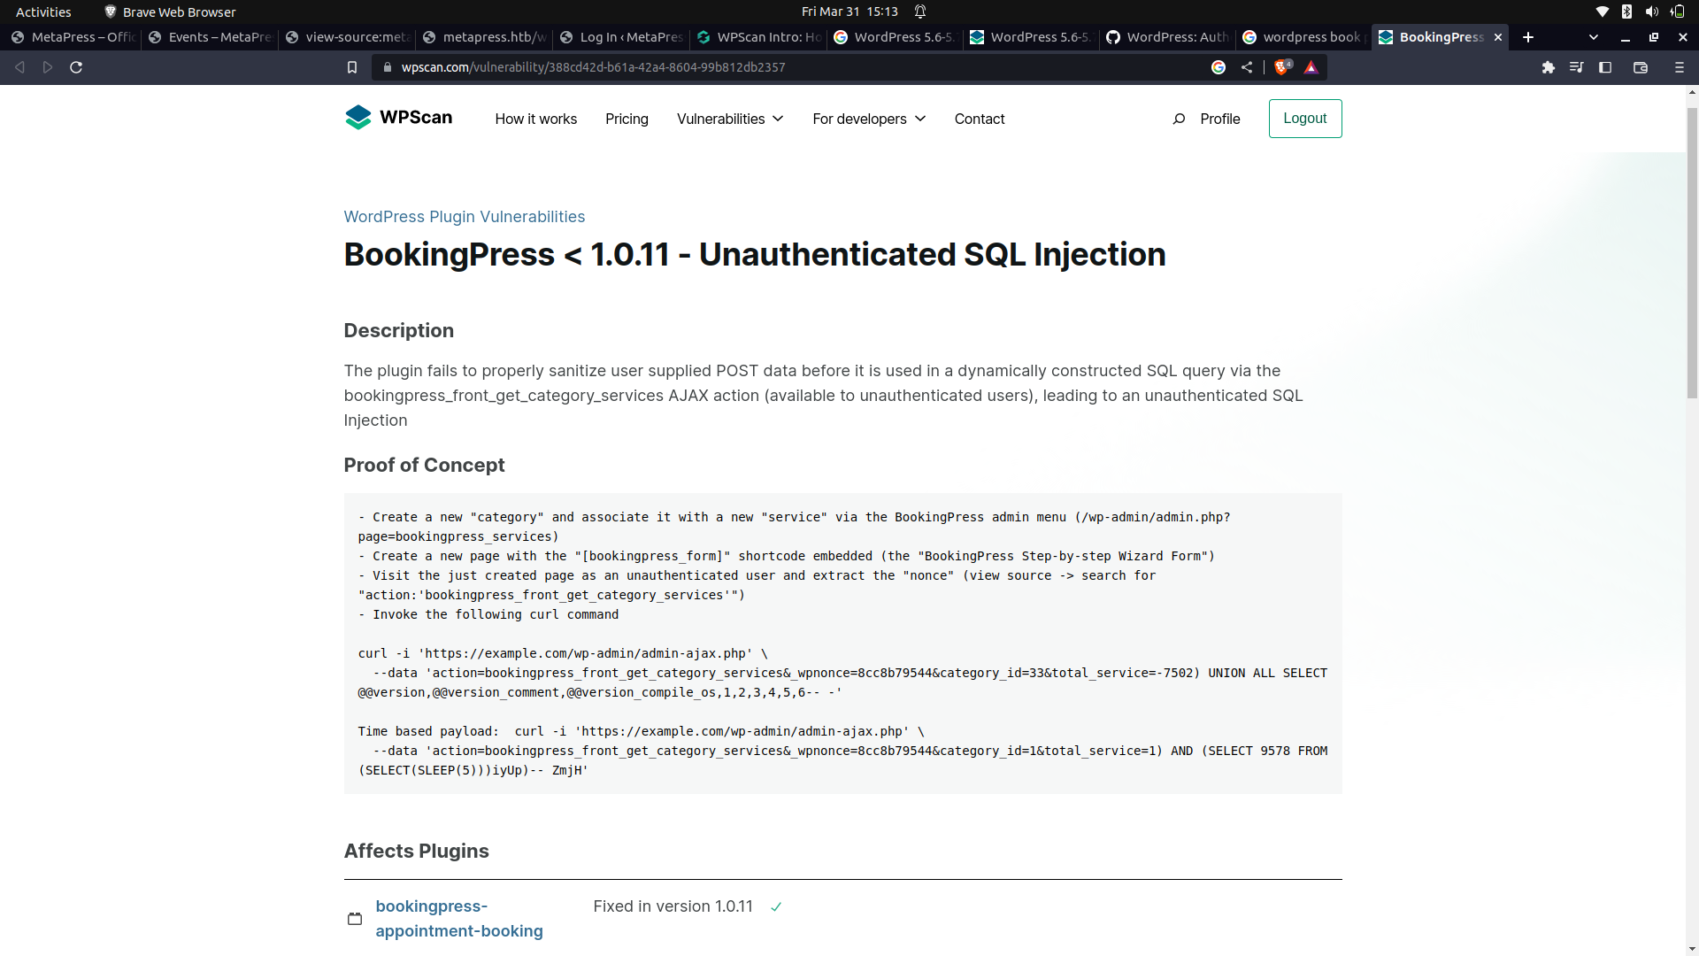Reload the current page
The height and width of the screenshot is (956, 1699).
point(76,66)
